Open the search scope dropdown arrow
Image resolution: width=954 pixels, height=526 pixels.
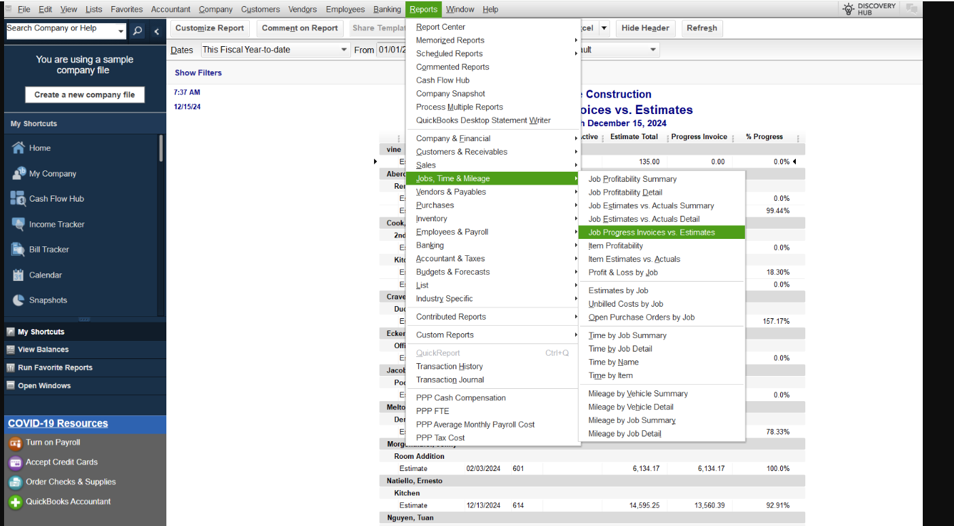(x=121, y=31)
